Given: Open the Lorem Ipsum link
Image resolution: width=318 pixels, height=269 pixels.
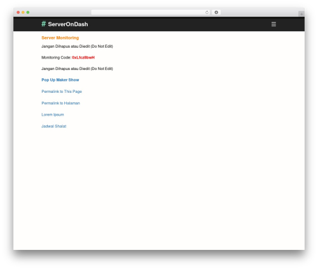Looking at the screenshot, I should [53, 114].
